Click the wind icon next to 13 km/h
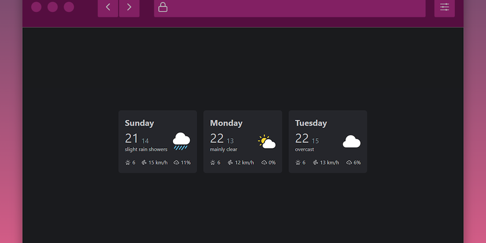This screenshot has width=486, height=243. pos(316,162)
